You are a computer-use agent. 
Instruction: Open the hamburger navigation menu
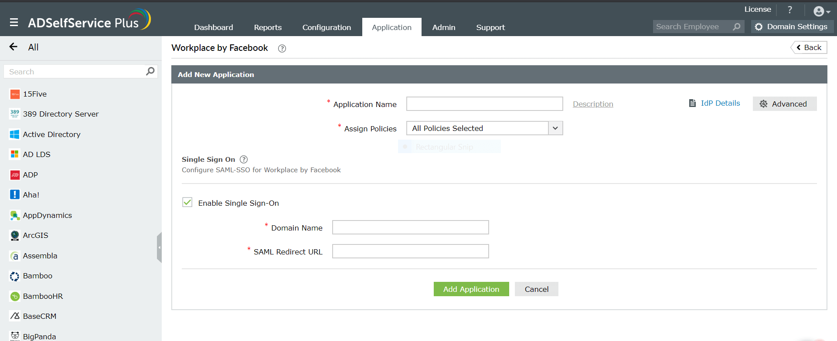[14, 22]
